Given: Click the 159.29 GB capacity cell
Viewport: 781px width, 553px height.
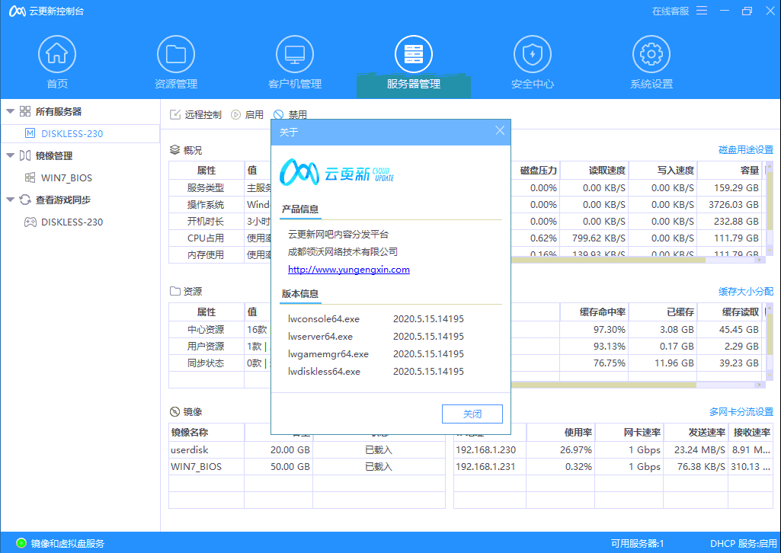Looking at the screenshot, I should (x=731, y=187).
